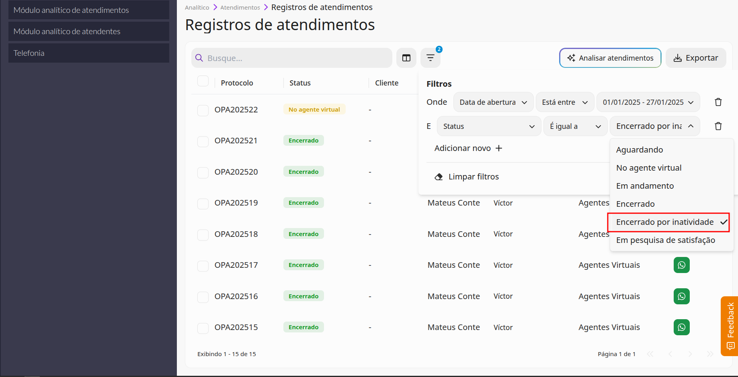Click the Página 1 de 1 indicator

[617, 354]
